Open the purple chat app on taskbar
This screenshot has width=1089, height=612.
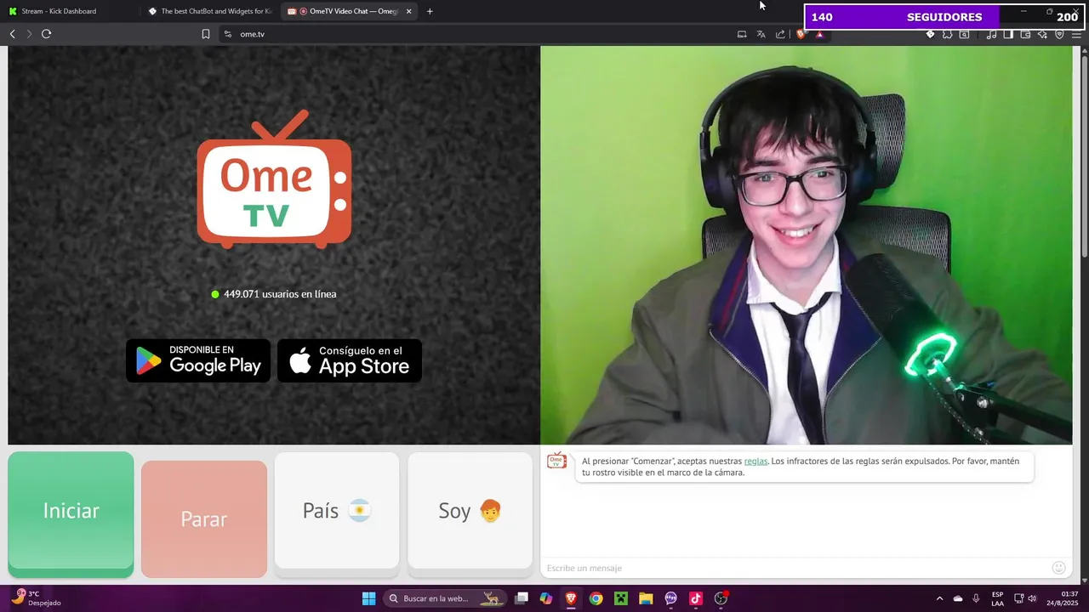(x=670, y=598)
